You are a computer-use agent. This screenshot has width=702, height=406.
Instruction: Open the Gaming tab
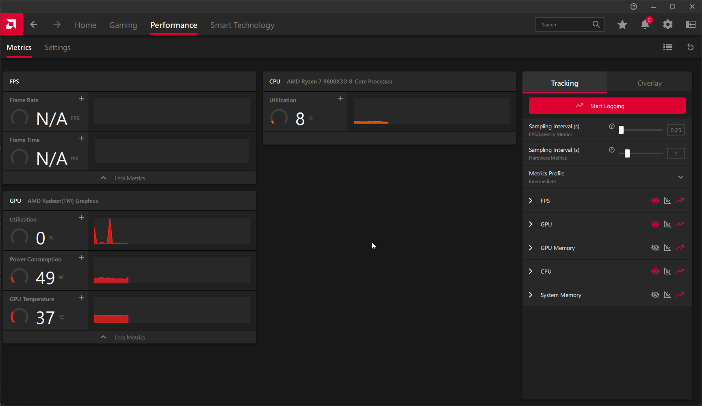coord(123,25)
